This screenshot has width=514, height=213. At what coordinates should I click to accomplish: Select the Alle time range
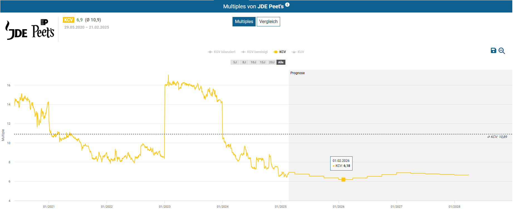pyautogui.click(x=281, y=62)
